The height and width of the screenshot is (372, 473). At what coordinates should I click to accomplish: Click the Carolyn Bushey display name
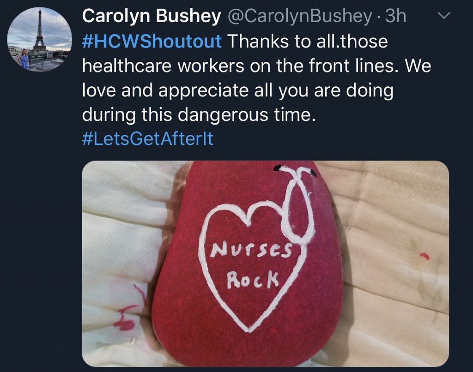click(152, 16)
